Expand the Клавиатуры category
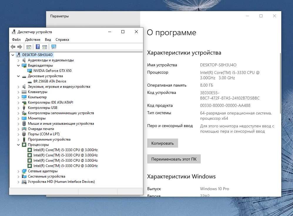Viewport: 293px width, 216px height. coord(18,92)
